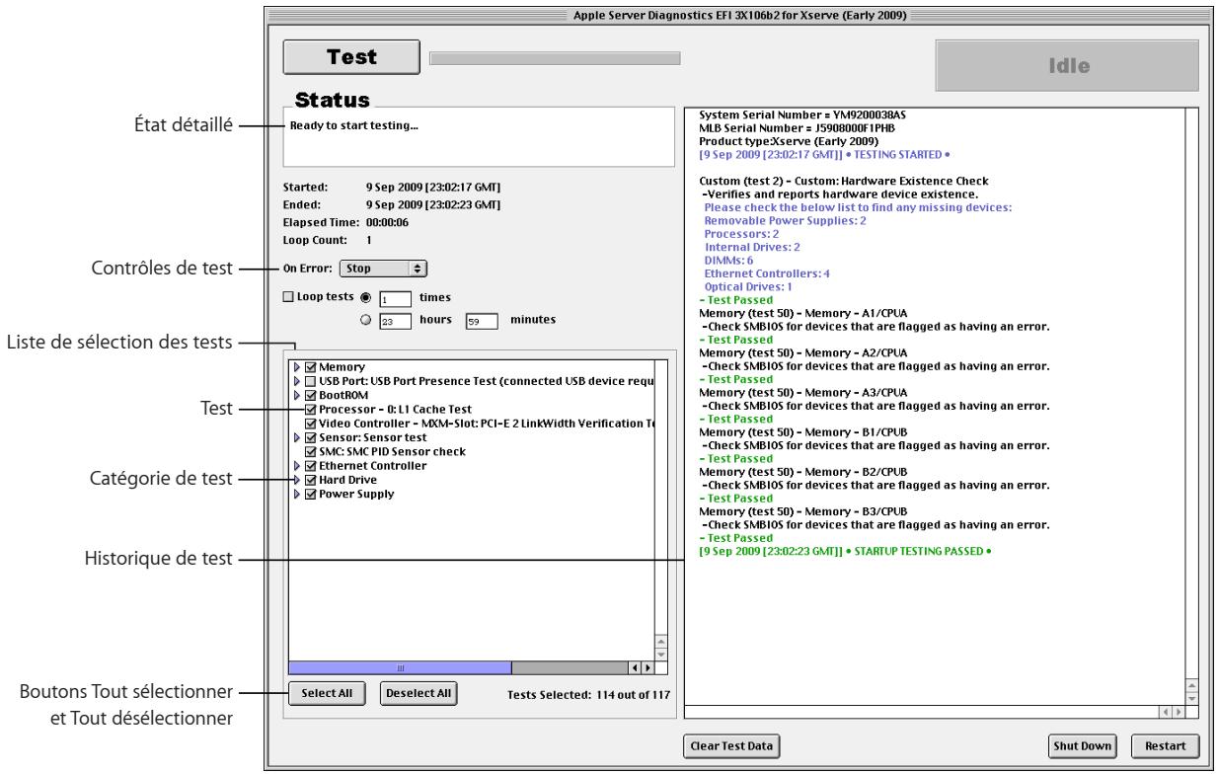This screenshot has width=1218, height=774.
Task: Click the Clear Test Data button
Action: click(731, 745)
